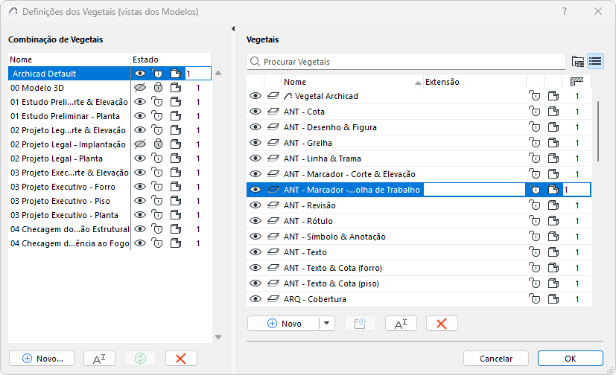
Task: Toggle wireframe icon for ANT - Texto layer
Action: [x=273, y=252]
